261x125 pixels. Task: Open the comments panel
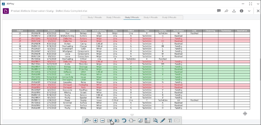coord(219,11)
